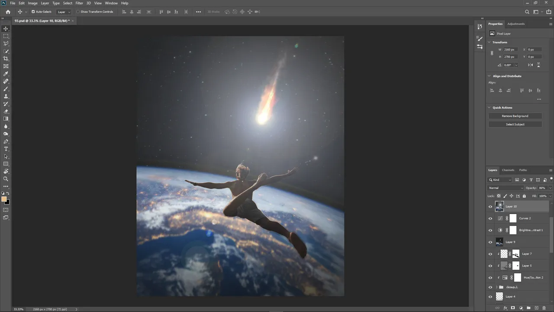The width and height of the screenshot is (554, 312).
Task: Select the Clone Stamp tool
Action: click(6, 96)
